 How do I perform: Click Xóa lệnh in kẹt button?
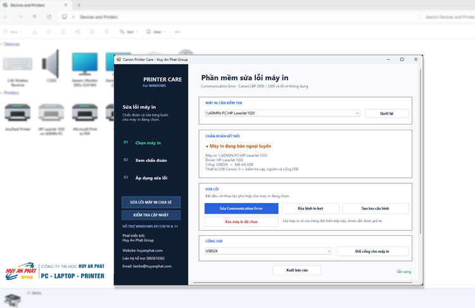310,209
